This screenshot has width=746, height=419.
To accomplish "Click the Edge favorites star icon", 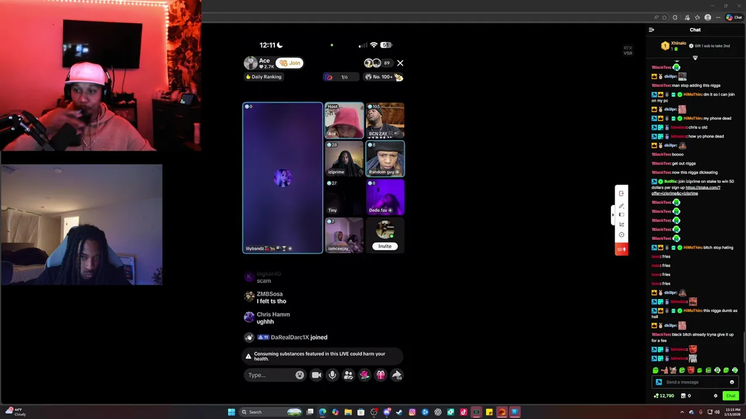I will 664,17.
